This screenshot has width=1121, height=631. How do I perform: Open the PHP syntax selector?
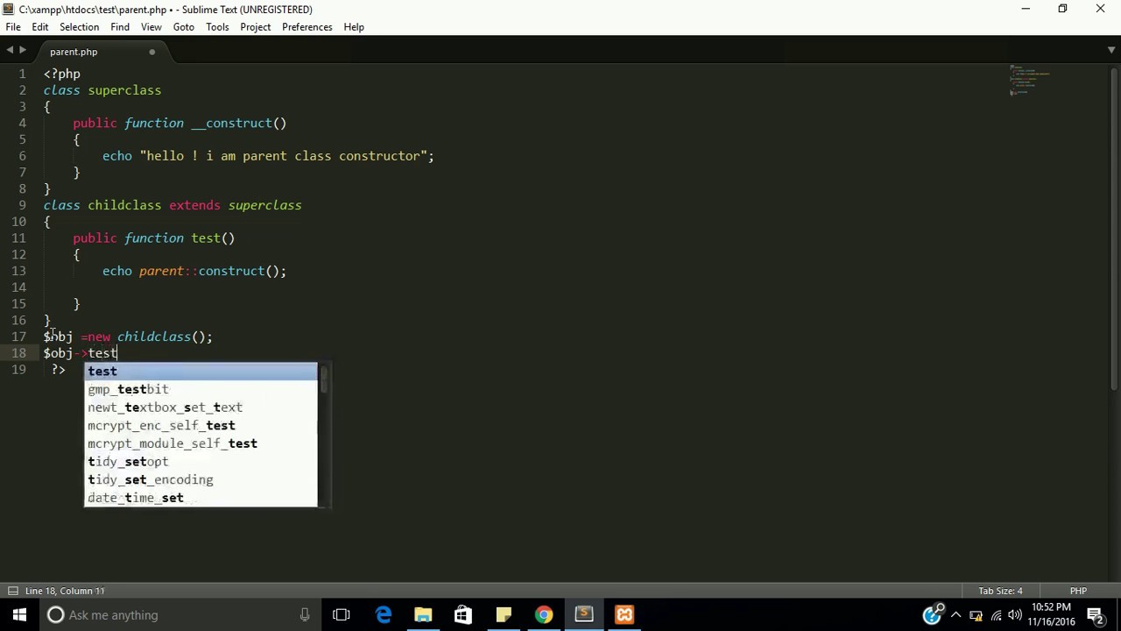coord(1078,592)
